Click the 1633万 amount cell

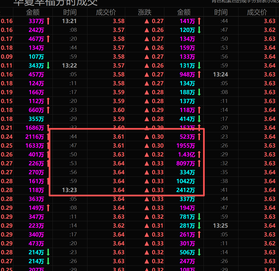[x=35, y=146]
